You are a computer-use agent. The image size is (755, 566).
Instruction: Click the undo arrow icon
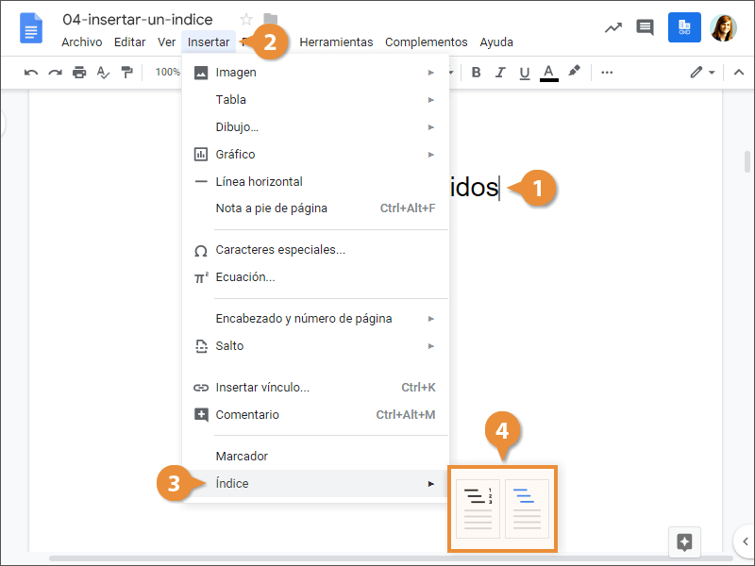[31, 73]
